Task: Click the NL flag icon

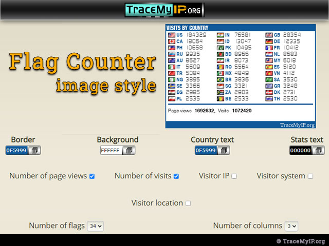Action: click(269, 54)
